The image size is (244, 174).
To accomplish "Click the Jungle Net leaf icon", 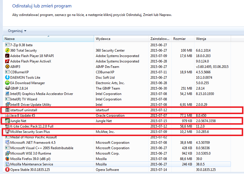I will [x=7, y=121].
